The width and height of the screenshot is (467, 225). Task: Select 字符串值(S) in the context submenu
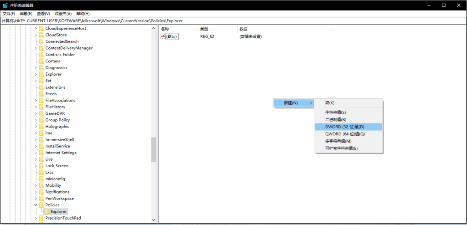[335, 112]
